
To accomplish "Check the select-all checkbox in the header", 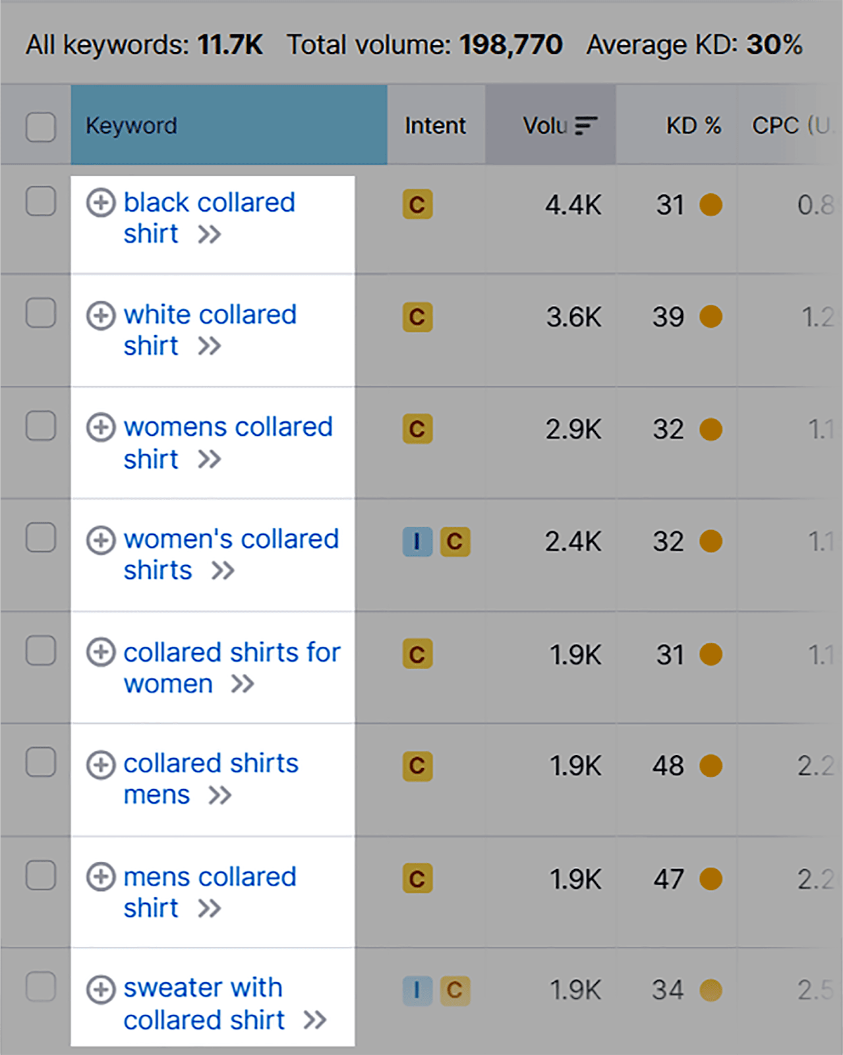I will pos(41,128).
